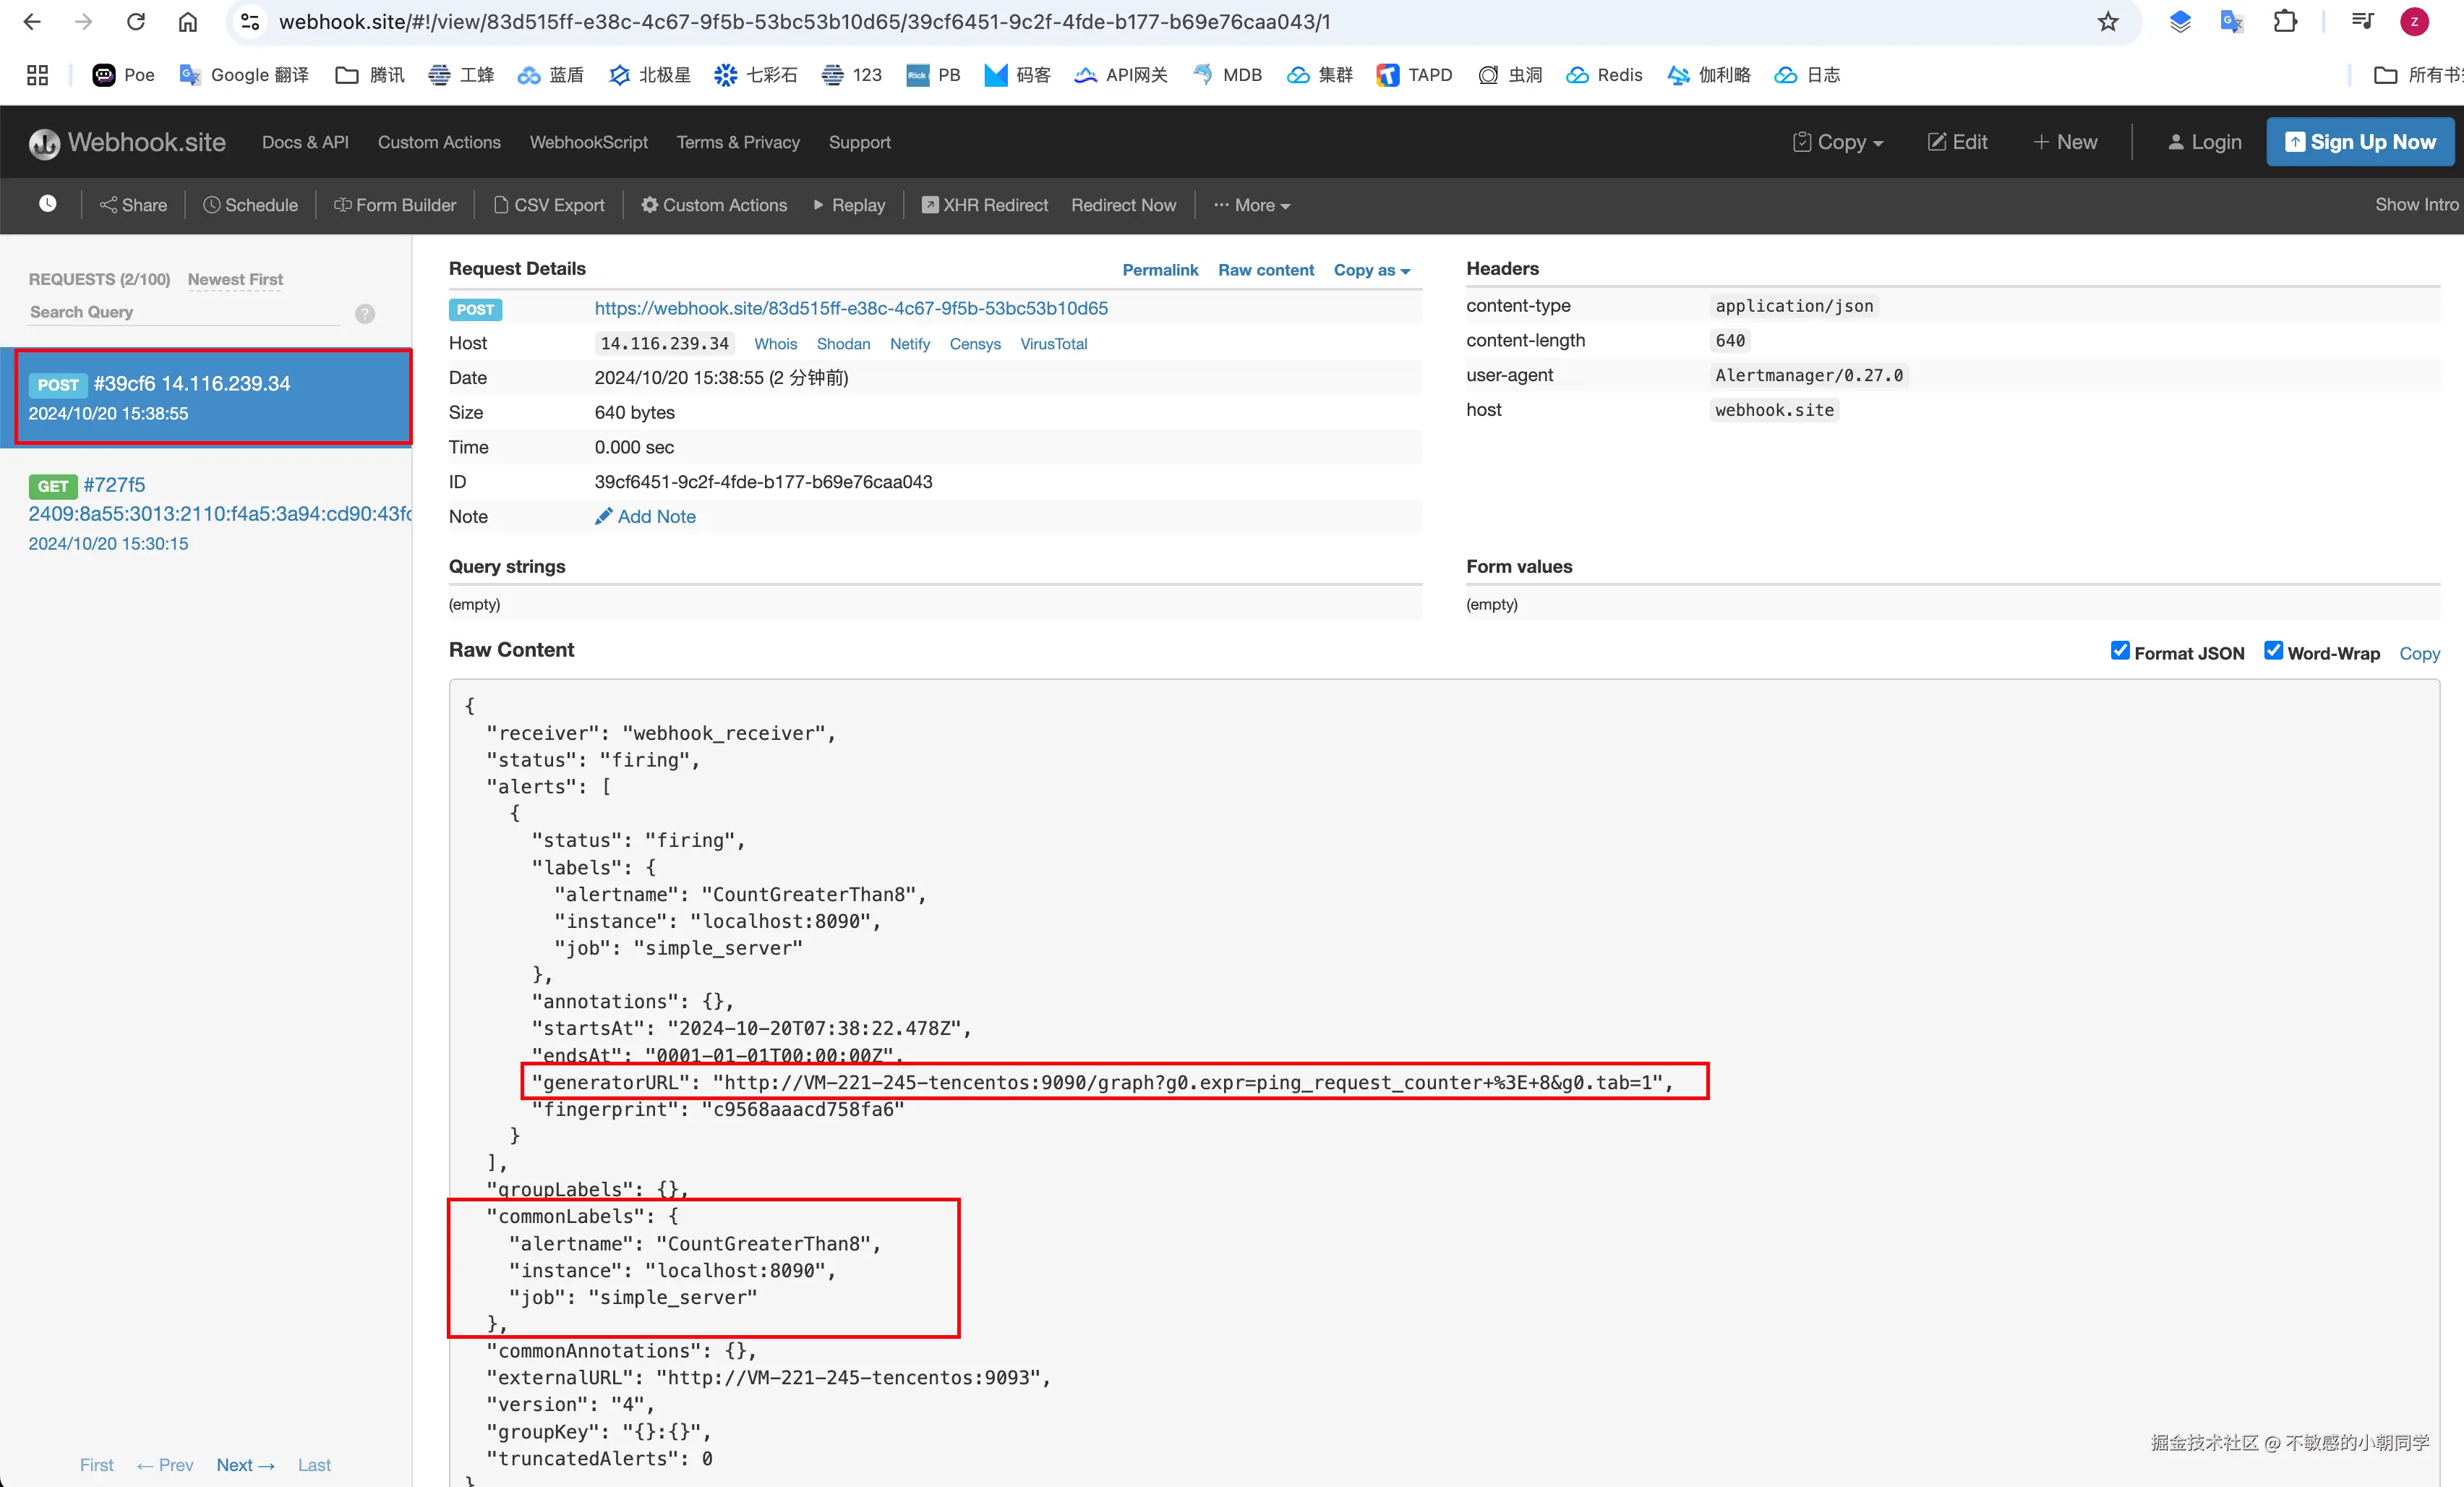Click the search query help icon

[x=365, y=313]
